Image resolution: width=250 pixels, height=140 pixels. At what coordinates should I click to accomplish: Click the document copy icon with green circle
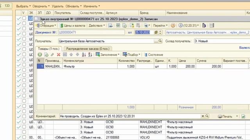pyautogui.click(x=125, y=26)
